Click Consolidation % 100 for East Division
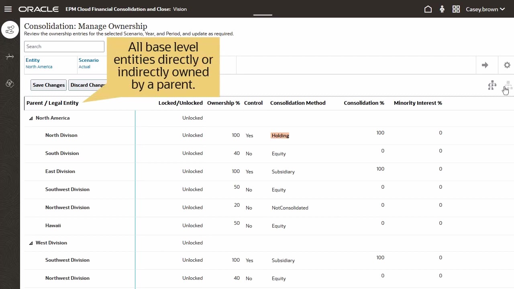 tap(380, 169)
